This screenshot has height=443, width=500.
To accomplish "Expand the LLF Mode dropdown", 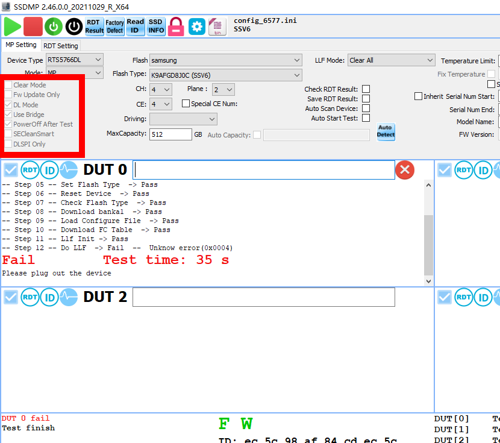I will point(391,60).
